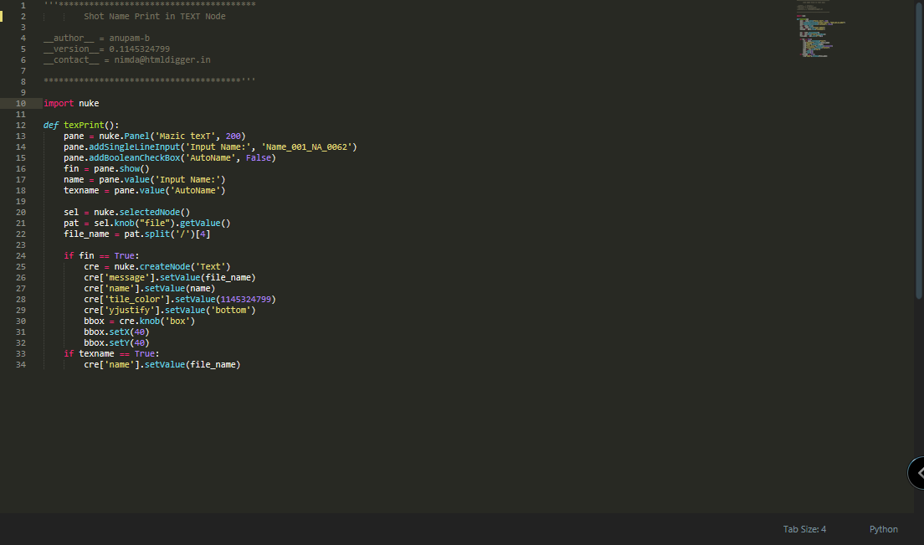
Task: Open the Python syntax selector in status bar
Action: (884, 529)
